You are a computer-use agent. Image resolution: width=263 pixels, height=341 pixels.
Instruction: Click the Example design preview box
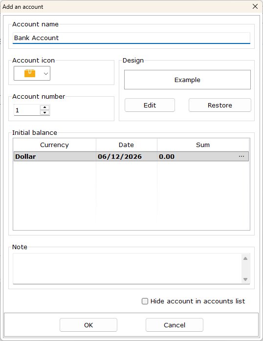[187, 80]
